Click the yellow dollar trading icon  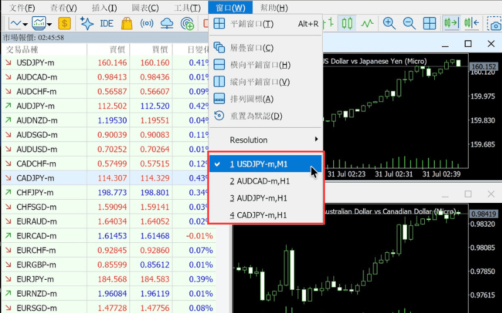[65, 23]
